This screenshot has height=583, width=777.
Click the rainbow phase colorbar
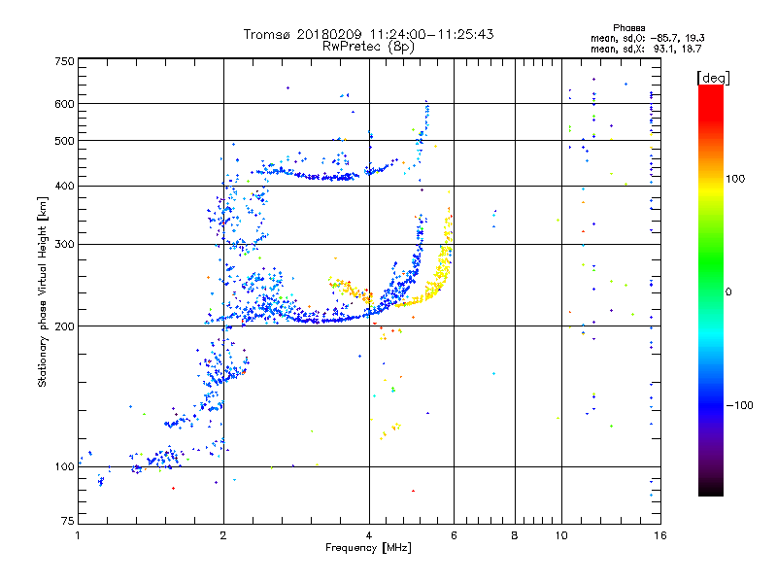pos(711,291)
